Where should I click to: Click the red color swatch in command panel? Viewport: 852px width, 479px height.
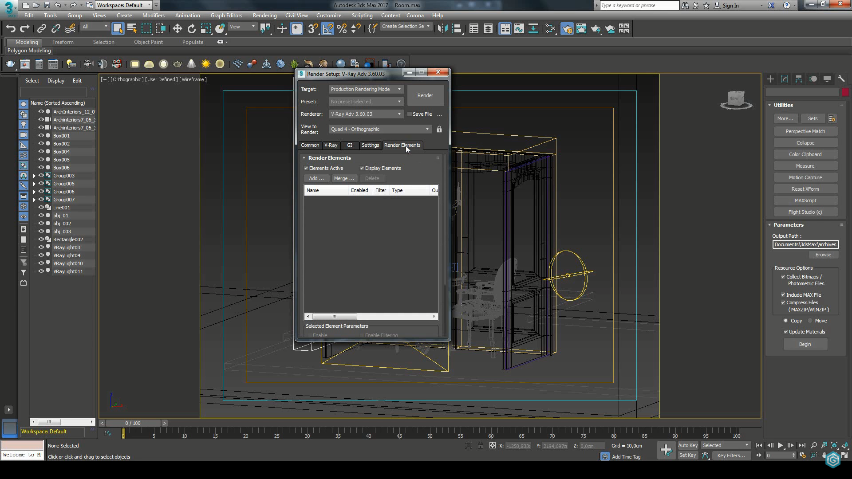(x=845, y=92)
